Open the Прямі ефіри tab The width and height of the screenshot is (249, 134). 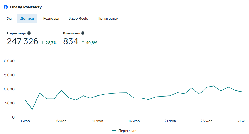tap(108, 18)
